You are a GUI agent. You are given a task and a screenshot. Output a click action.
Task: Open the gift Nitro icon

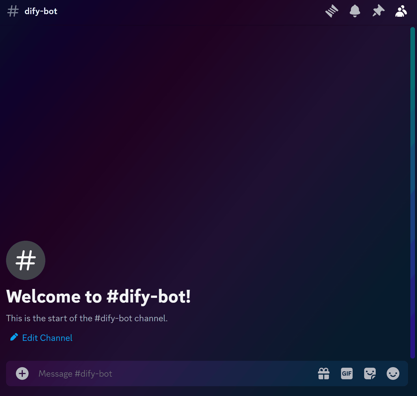coord(324,373)
